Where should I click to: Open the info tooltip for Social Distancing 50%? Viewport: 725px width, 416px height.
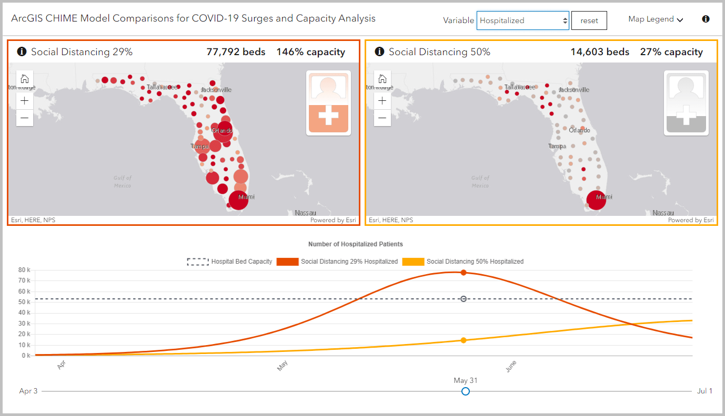(x=379, y=51)
